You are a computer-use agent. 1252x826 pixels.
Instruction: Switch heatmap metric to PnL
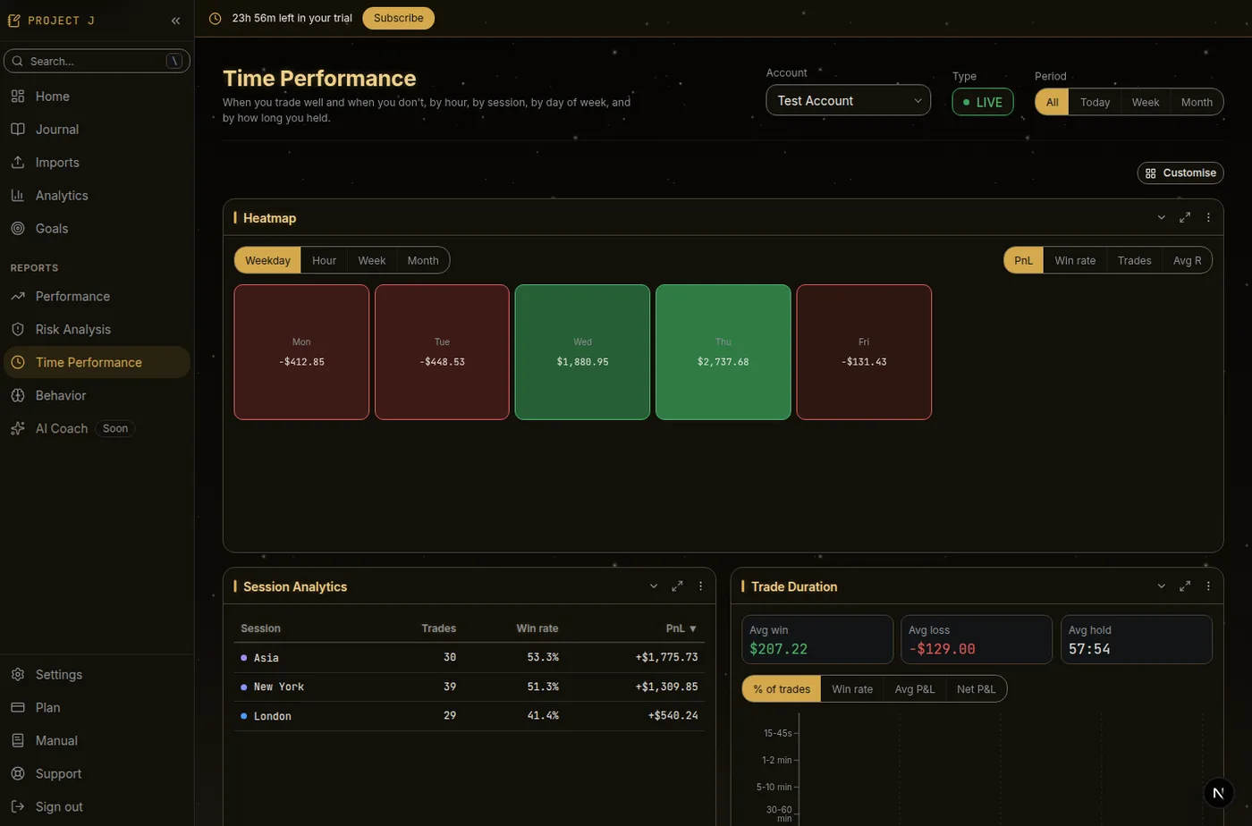point(1024,260)
